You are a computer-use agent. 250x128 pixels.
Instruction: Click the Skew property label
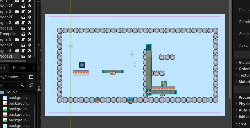244,46
